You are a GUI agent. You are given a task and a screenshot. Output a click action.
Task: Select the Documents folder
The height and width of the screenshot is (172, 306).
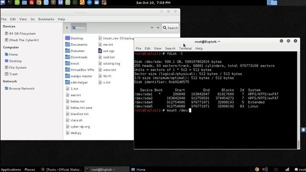point(76,44)
